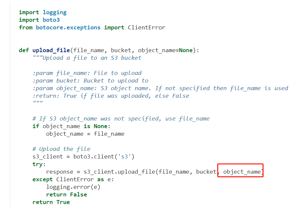This screenshot has width=290, height=207.
Task: Click the ':param file_name: File to upload' line
Action: [87, 73]
